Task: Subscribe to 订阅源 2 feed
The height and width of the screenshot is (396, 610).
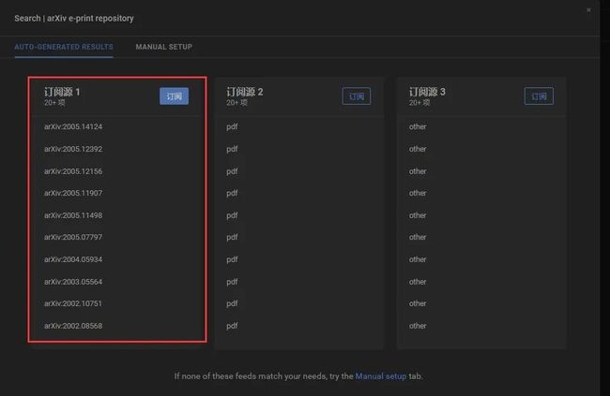Action: (x=357, y=95)
